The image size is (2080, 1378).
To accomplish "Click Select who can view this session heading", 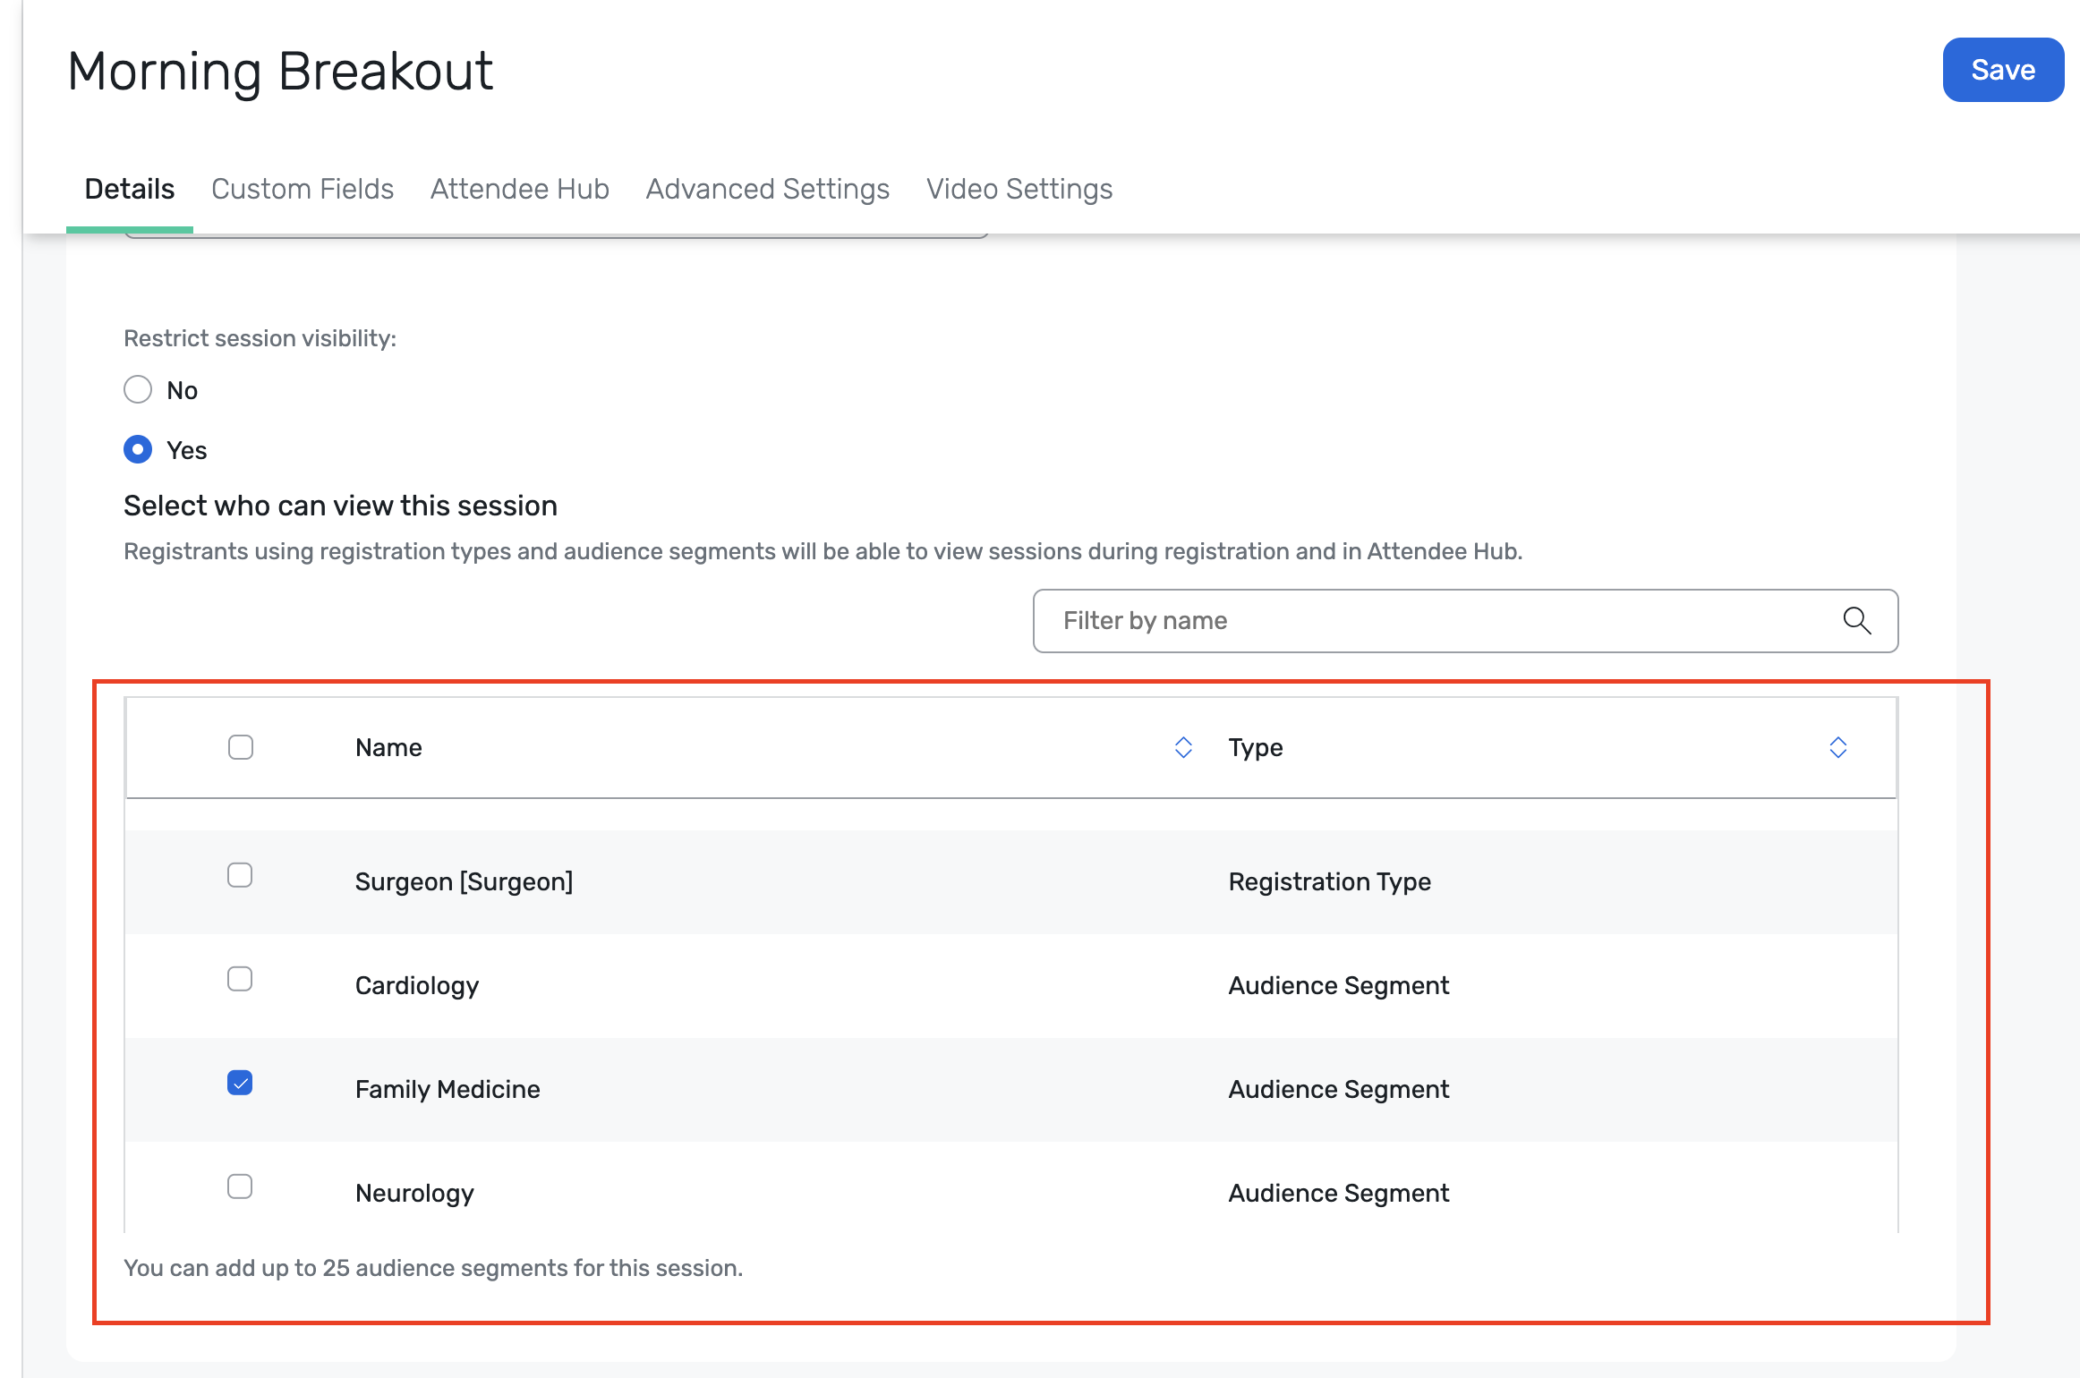I will coord(340,506).
